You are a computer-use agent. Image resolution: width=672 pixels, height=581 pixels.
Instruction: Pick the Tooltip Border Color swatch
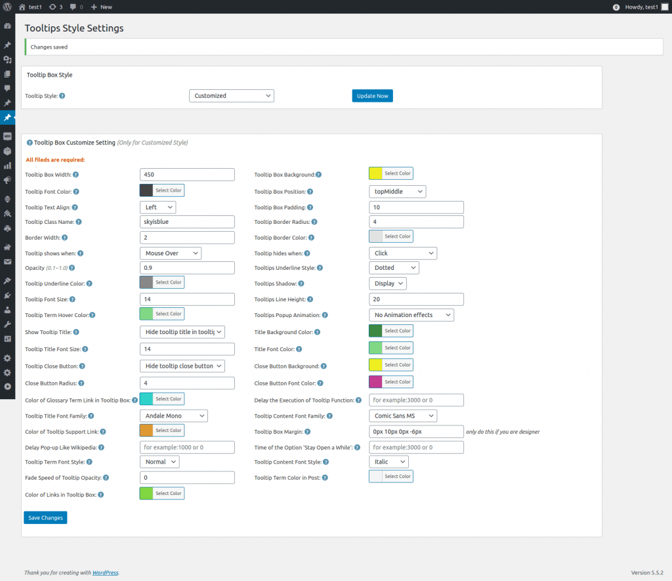coord(375,236)
